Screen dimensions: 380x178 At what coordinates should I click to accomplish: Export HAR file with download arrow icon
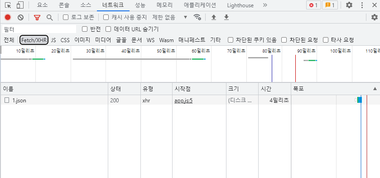(226, 17)
